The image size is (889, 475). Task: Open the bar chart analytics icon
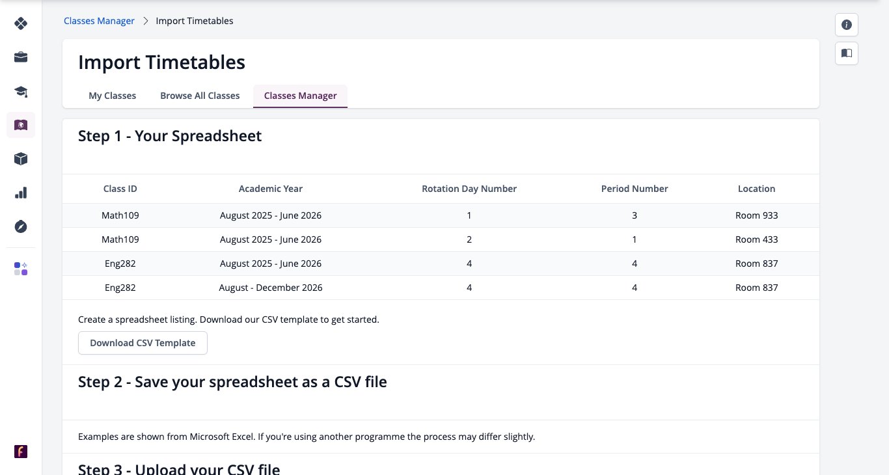(21, 193)
